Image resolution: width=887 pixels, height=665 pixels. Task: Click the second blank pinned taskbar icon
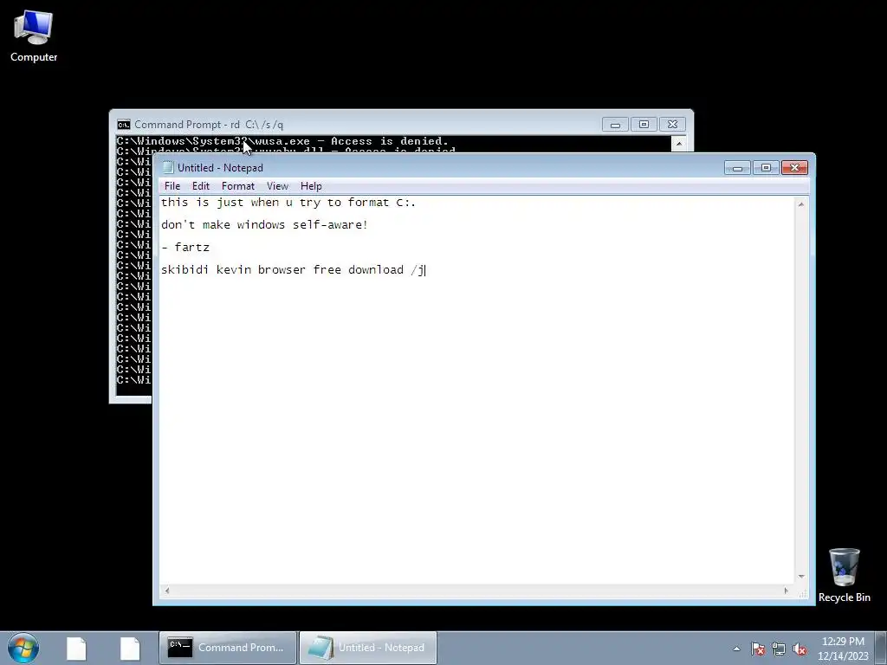coord(130,648)
